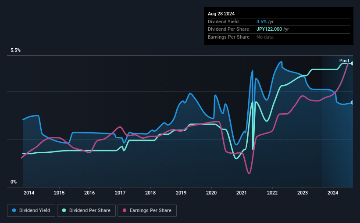Click the 2024 x-axis year label
The image size is (360, 223).
pos(333,192)
